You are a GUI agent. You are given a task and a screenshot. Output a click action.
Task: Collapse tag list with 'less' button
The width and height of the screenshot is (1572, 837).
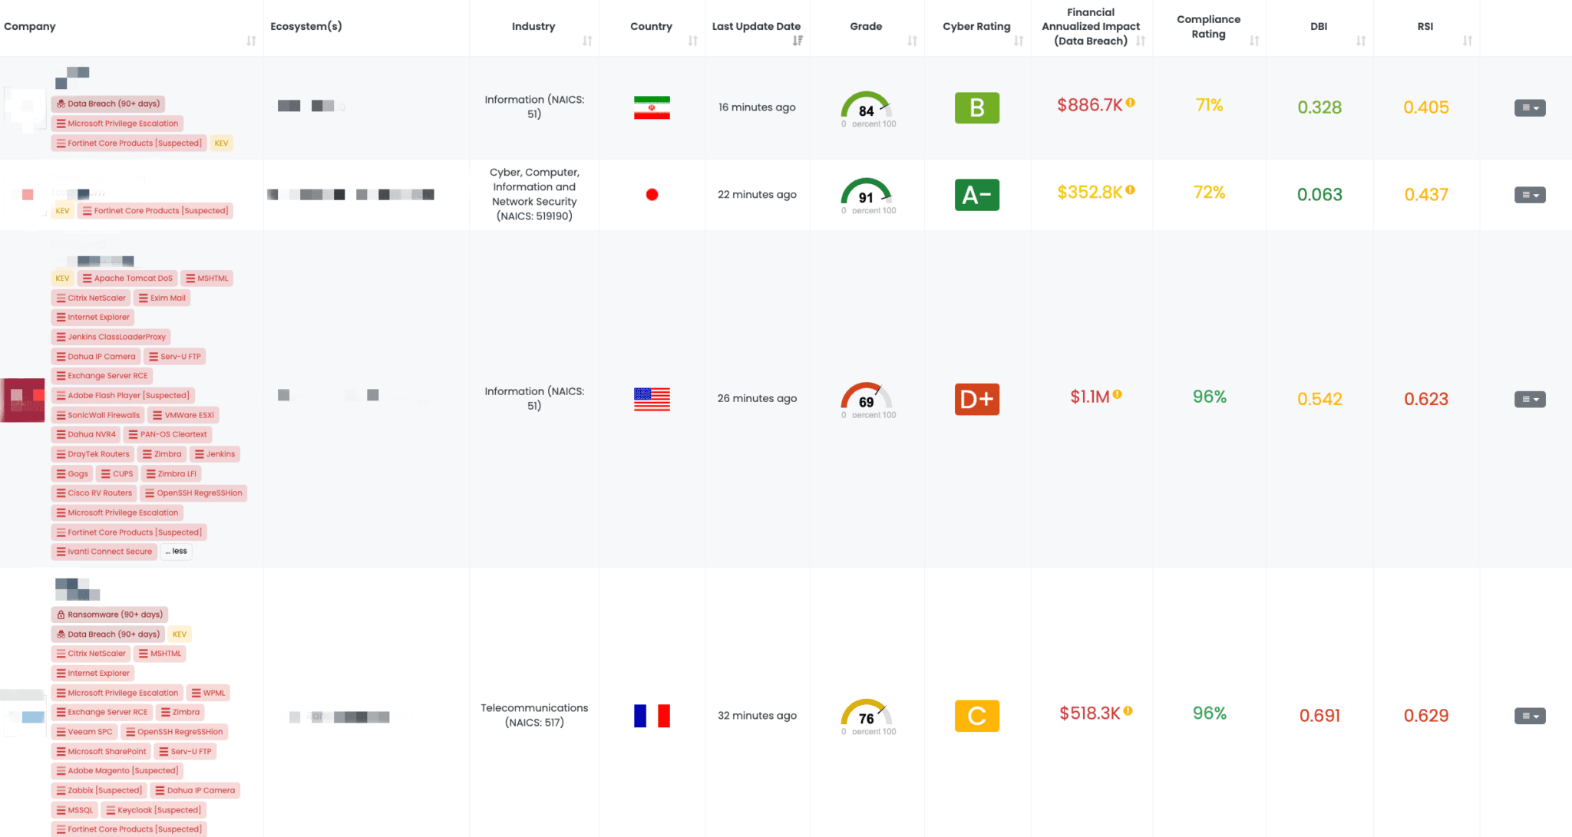(x=177, y=552)
